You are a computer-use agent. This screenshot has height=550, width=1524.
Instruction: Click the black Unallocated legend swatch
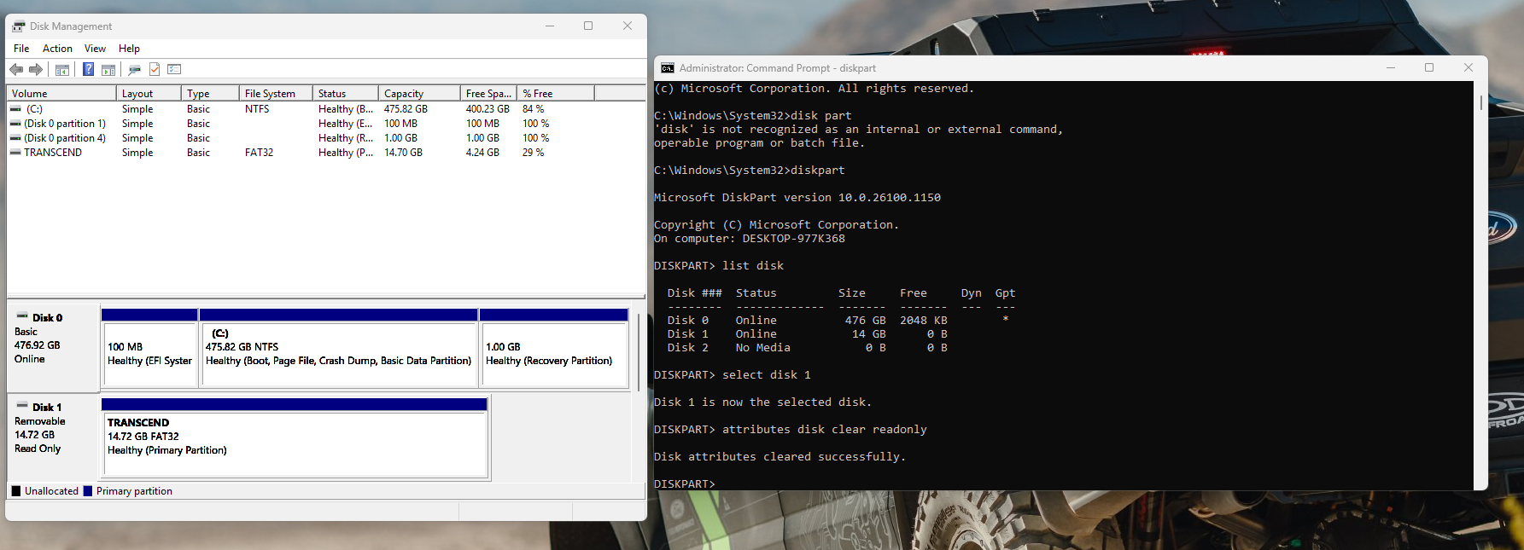(x=16, y=491)
